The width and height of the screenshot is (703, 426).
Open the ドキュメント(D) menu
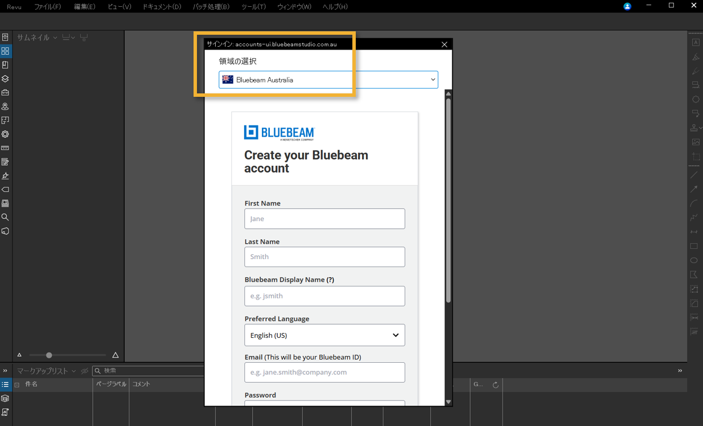tap(162, 7)
